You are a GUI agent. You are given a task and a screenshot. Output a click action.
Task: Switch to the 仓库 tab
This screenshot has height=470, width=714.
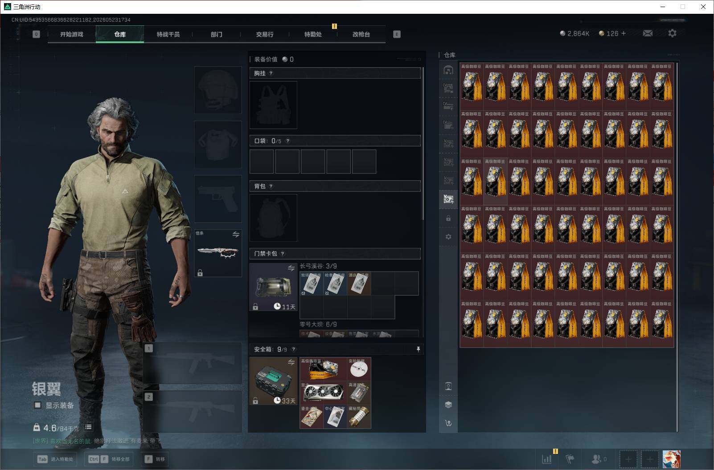[x=120, y=34]
